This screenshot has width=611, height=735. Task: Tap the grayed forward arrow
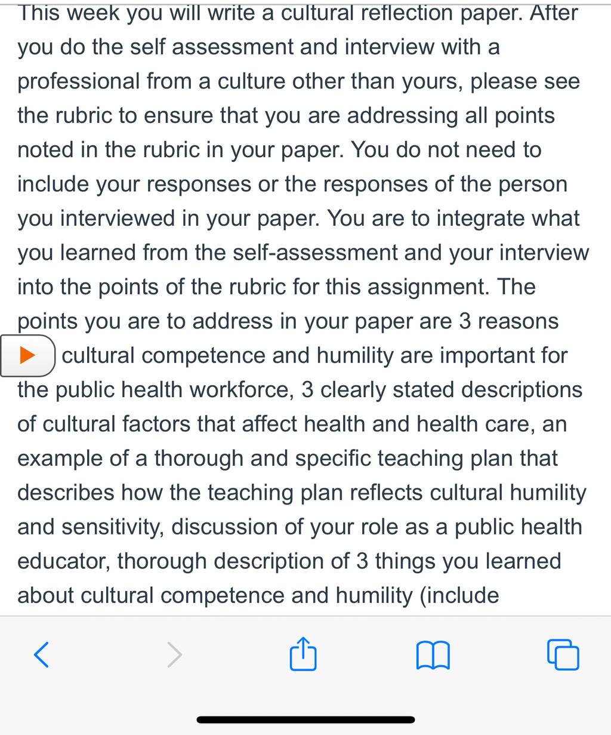[x=174, y=654]
